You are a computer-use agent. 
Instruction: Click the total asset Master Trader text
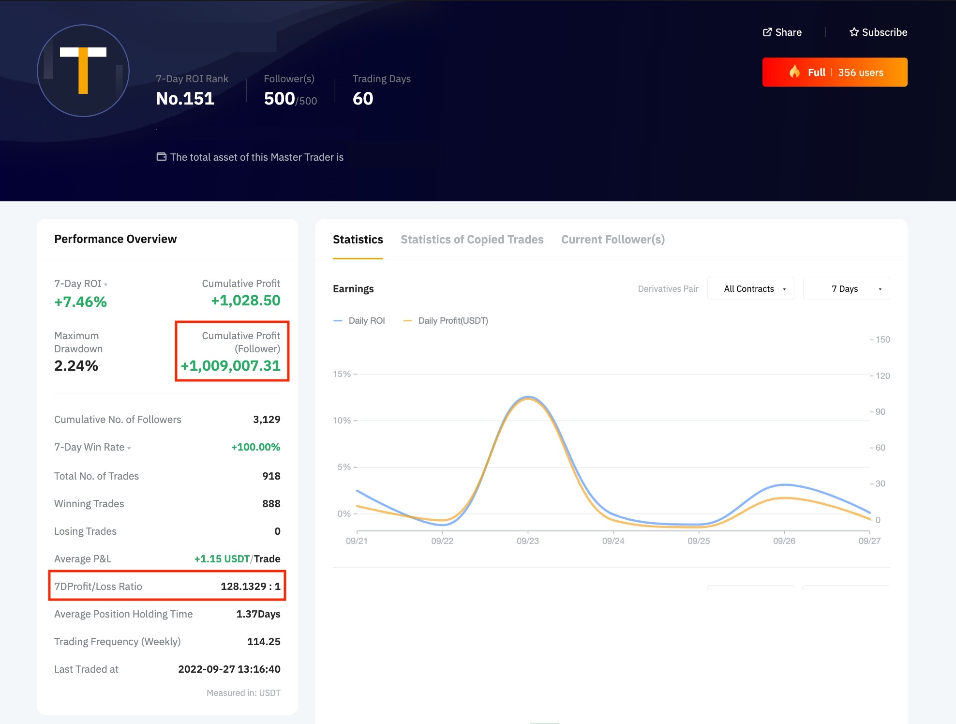257,157
